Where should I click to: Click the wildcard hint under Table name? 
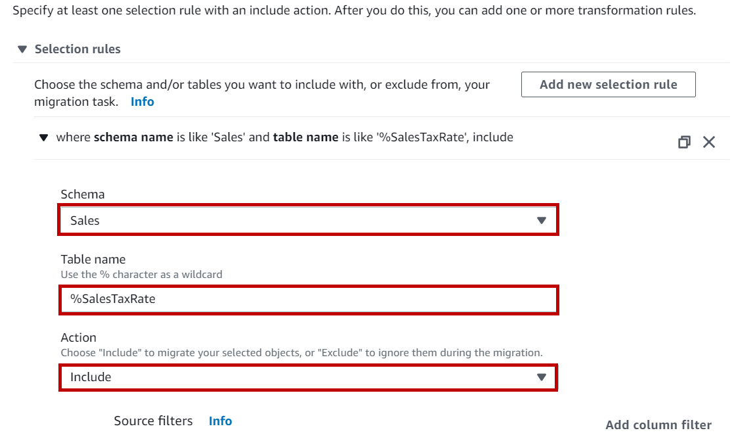pos(142,274)
